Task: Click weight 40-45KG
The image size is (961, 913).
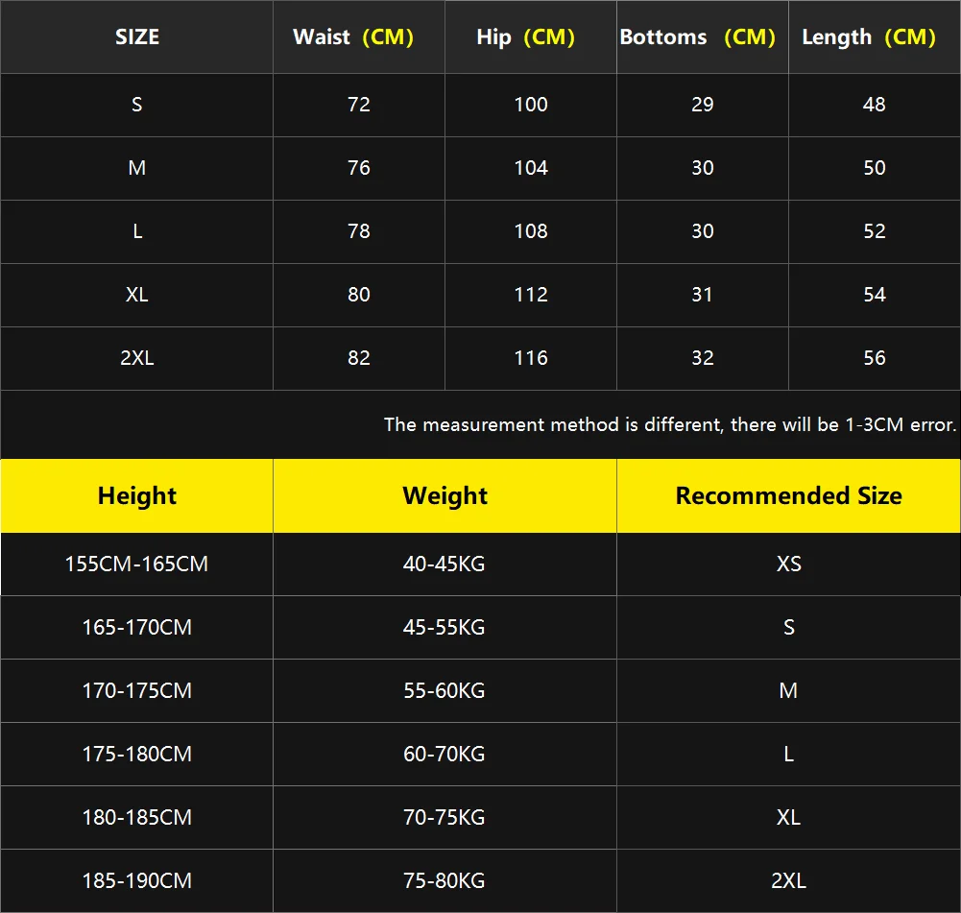Action: click(444, 565)
